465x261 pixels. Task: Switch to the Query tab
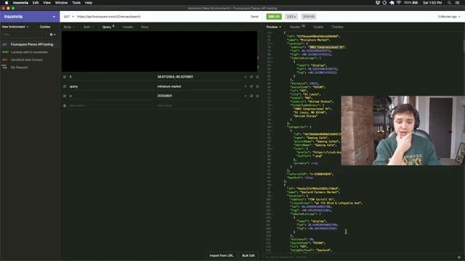click(108, 27)
